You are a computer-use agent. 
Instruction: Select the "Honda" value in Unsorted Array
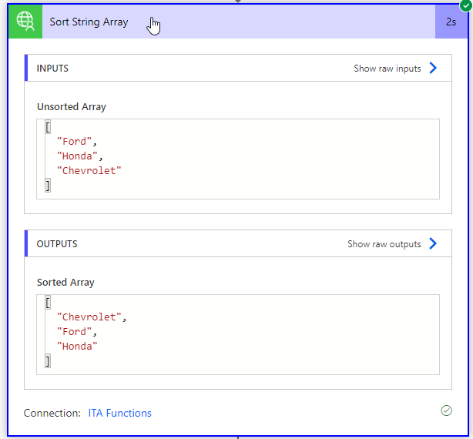click(x=77, y=156)
